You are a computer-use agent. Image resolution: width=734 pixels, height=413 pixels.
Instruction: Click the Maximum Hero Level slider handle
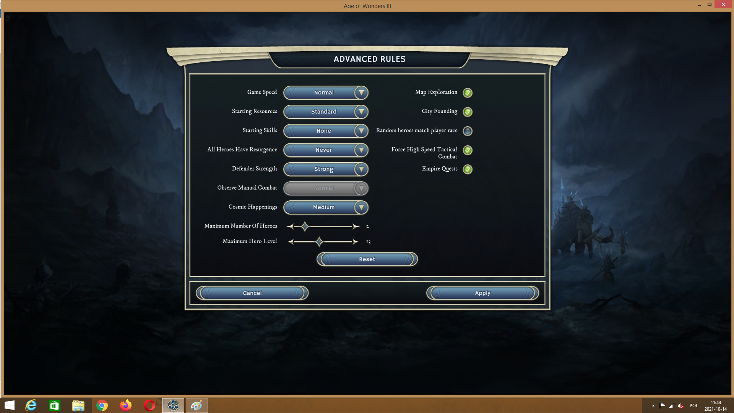point(319,242)
